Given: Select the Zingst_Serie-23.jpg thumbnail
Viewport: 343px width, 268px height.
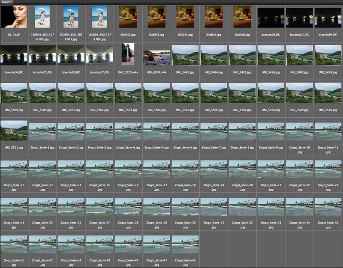Looking at the screenshot, I should pyautogui.click(x=328, y=169).
